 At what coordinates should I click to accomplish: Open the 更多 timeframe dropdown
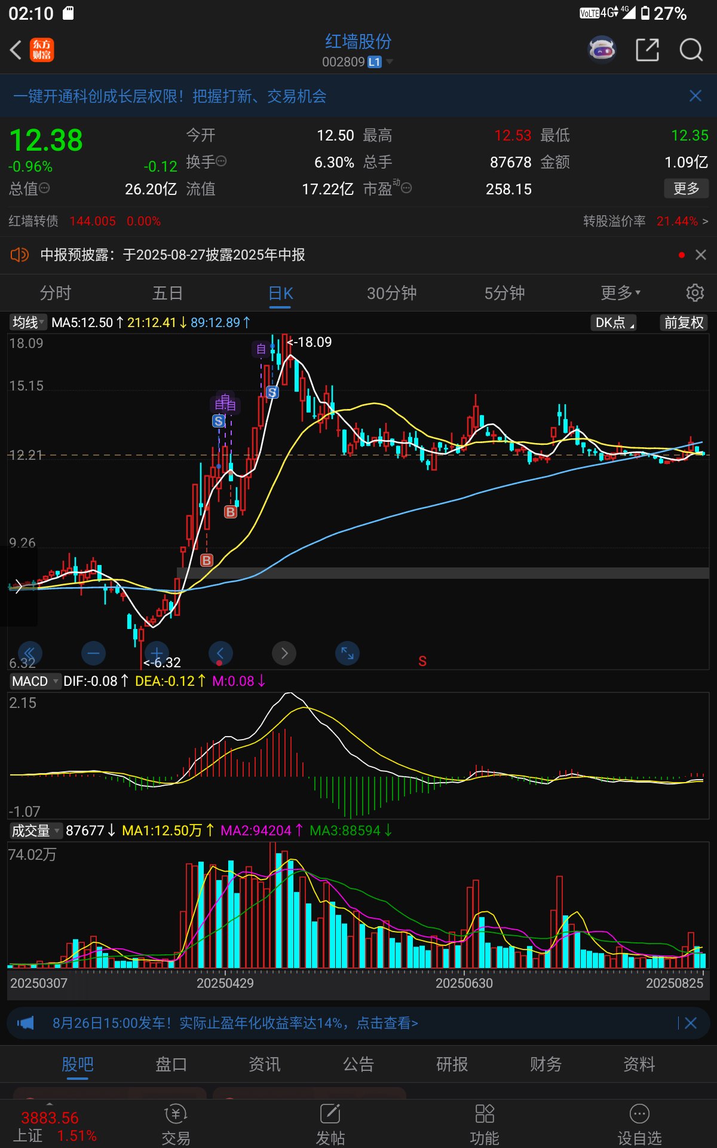620,292
